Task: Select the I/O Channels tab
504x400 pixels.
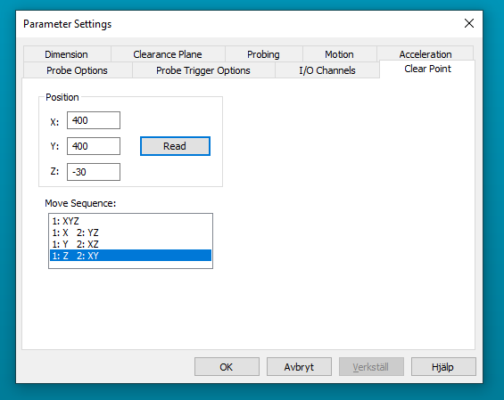Action: pos(327,70)
